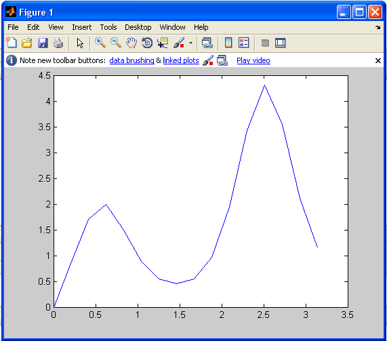Insert a legend with the toolbar icon
This screenshot has height=341, width=387.
coord(243,43)
